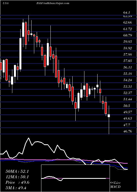
Task: Click the 49.57 price axis label
Action: click(128, 112)
